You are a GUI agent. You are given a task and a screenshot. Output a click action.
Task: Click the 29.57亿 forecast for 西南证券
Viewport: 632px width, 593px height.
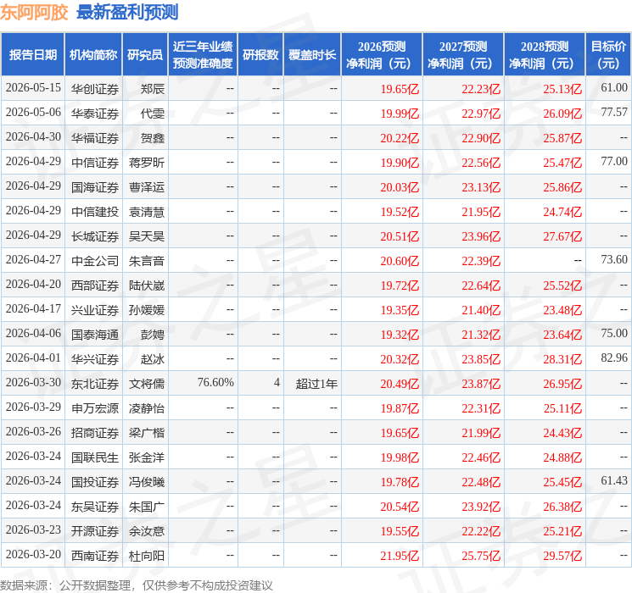(562, 556)
